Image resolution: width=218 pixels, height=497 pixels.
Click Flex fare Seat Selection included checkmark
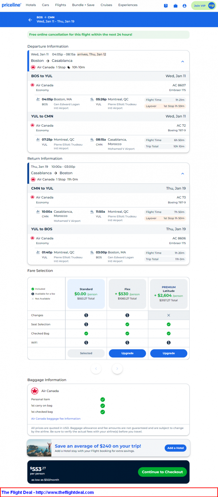pyautogui.click(x=127, y=324)
